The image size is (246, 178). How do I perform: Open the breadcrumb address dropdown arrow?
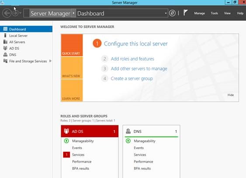click(x=166, y=13)
